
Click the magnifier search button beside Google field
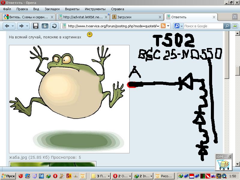click(x=227, y=26)
